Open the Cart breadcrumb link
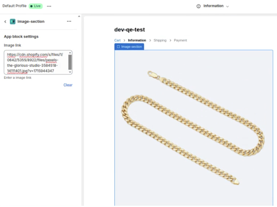277x207 pixels. [117, 40]
